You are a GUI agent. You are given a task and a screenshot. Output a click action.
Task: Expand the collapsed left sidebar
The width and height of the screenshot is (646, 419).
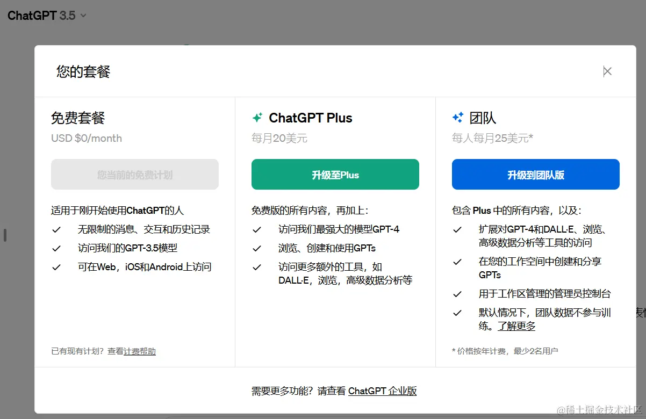(6, 235)
